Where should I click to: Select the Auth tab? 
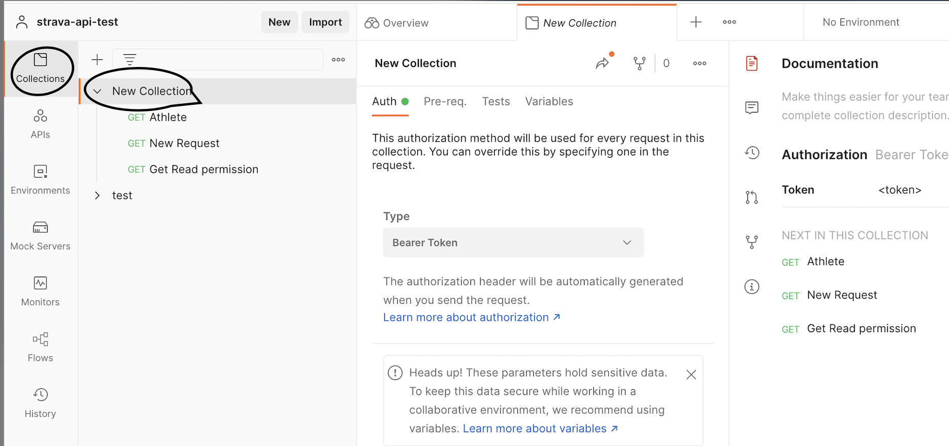[391, 102]
